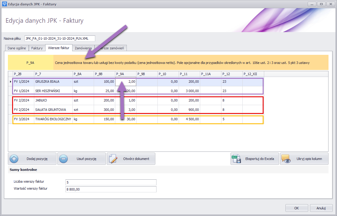This screenshot has height=216, width=337.
Task: Select the TWARÓG EKOLOGICZNY row cell
Action: coord(53,119)
